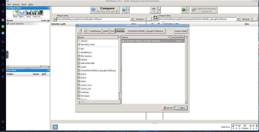Screen dimensions: 259x132
Task: Click Open to confirm folder
Action: coord(181,108)
